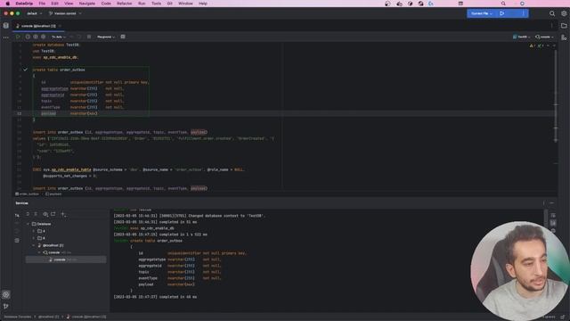Click the @localhost breadcrumb in status bar
Viewport: 570px width, 321px height.
pos(49,317)
